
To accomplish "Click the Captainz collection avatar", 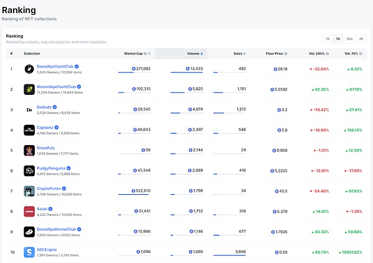I will click(29, 130).
